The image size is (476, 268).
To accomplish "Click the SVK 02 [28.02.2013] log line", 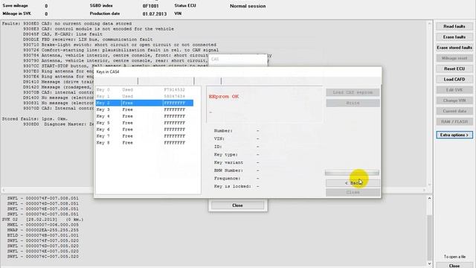I will pyautogui.click(x=42, y=220).
